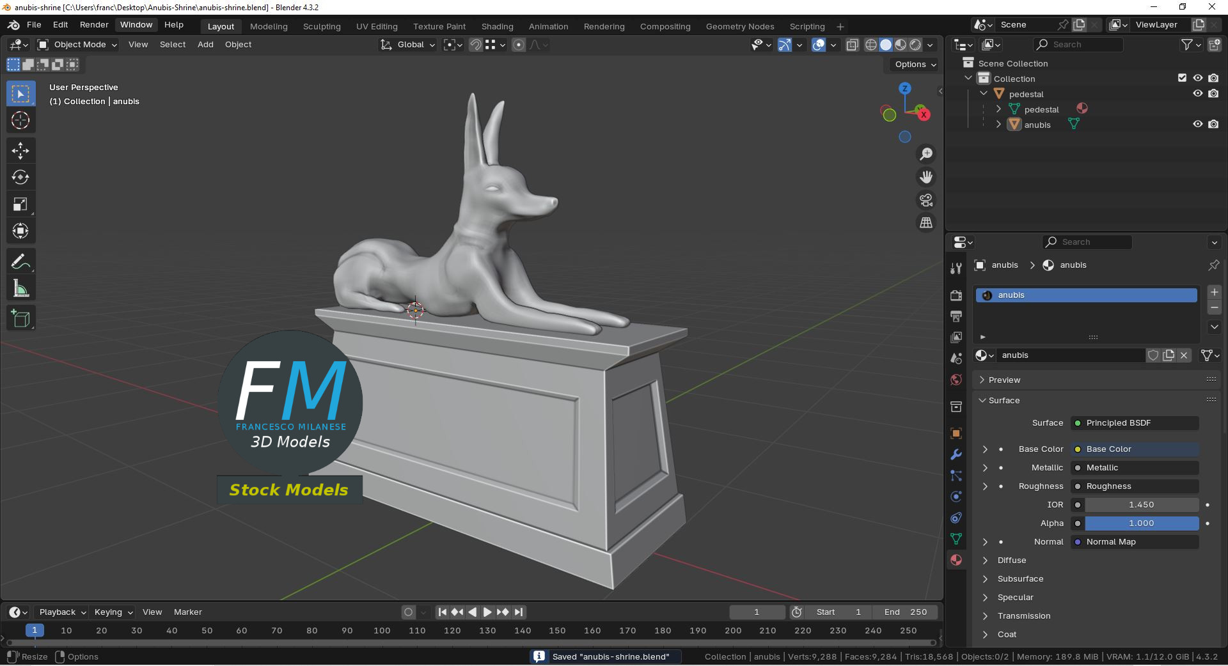Expand the Preview panel
Screen dimensions: 1228x666
coord(1097,380)
